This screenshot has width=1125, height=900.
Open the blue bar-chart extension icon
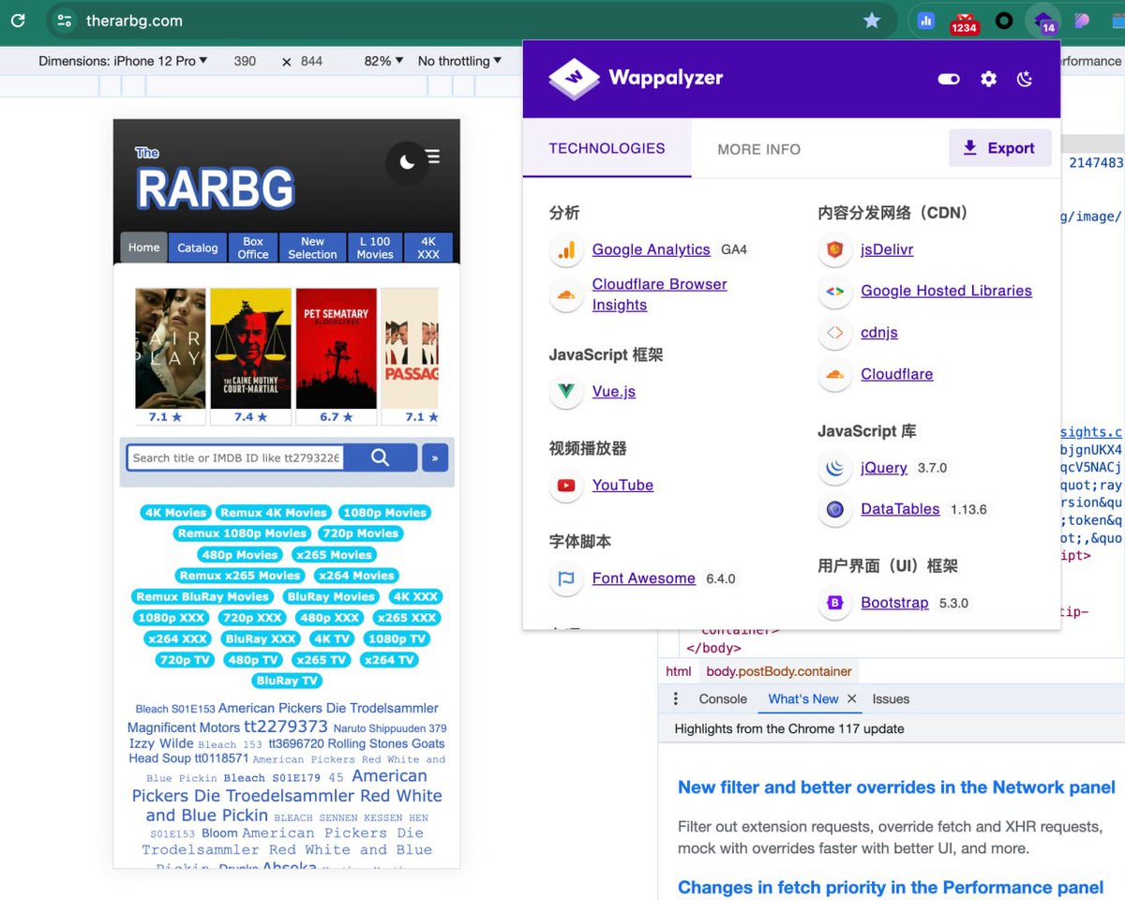(x=925, y=20)
